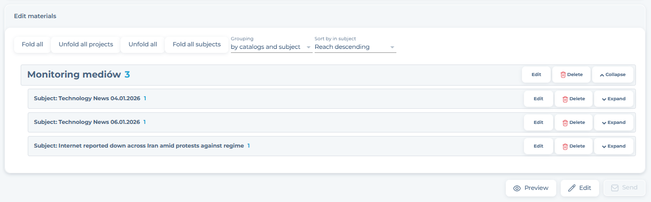Open the Sort by in subject dropdown
651x202 pixels.
click(355, 47)
